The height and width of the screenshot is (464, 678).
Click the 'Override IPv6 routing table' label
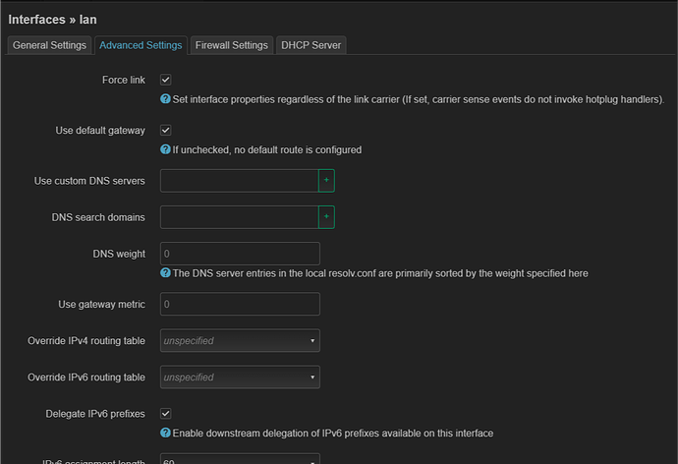[x=86, y=377]
